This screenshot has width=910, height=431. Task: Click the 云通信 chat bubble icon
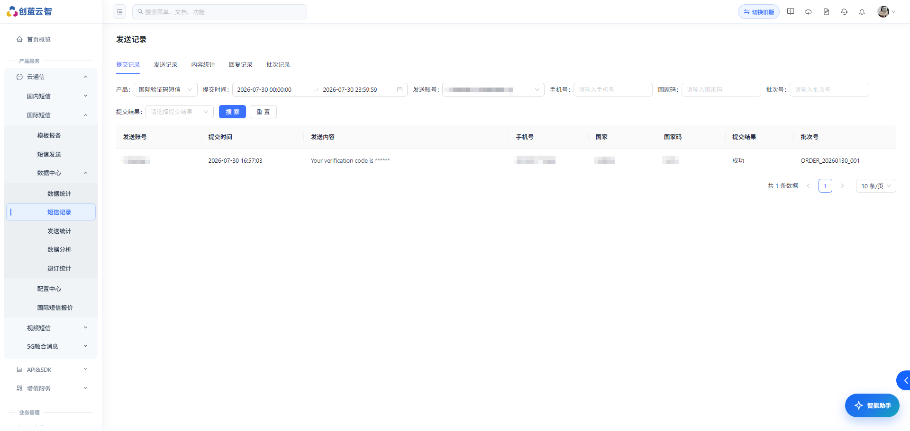click(x=19, y=77)
